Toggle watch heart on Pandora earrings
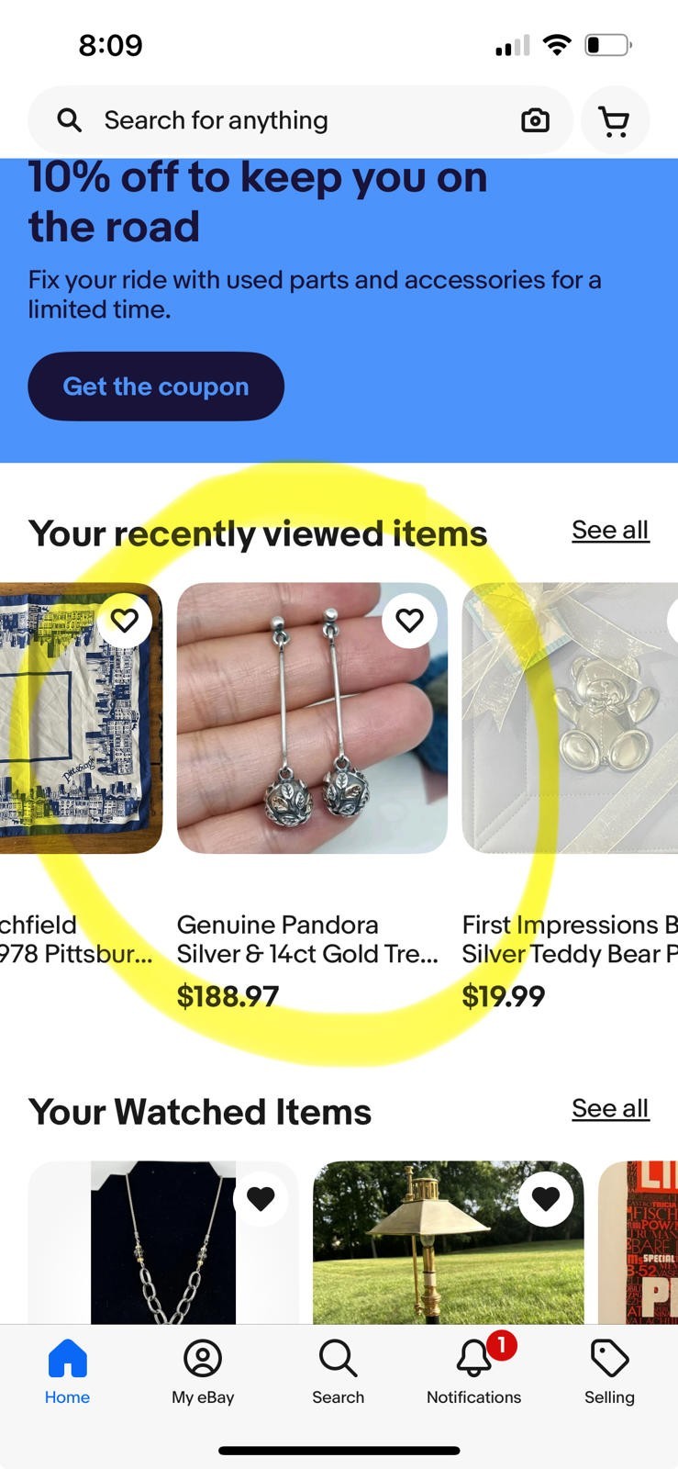 tap(410, 621)
